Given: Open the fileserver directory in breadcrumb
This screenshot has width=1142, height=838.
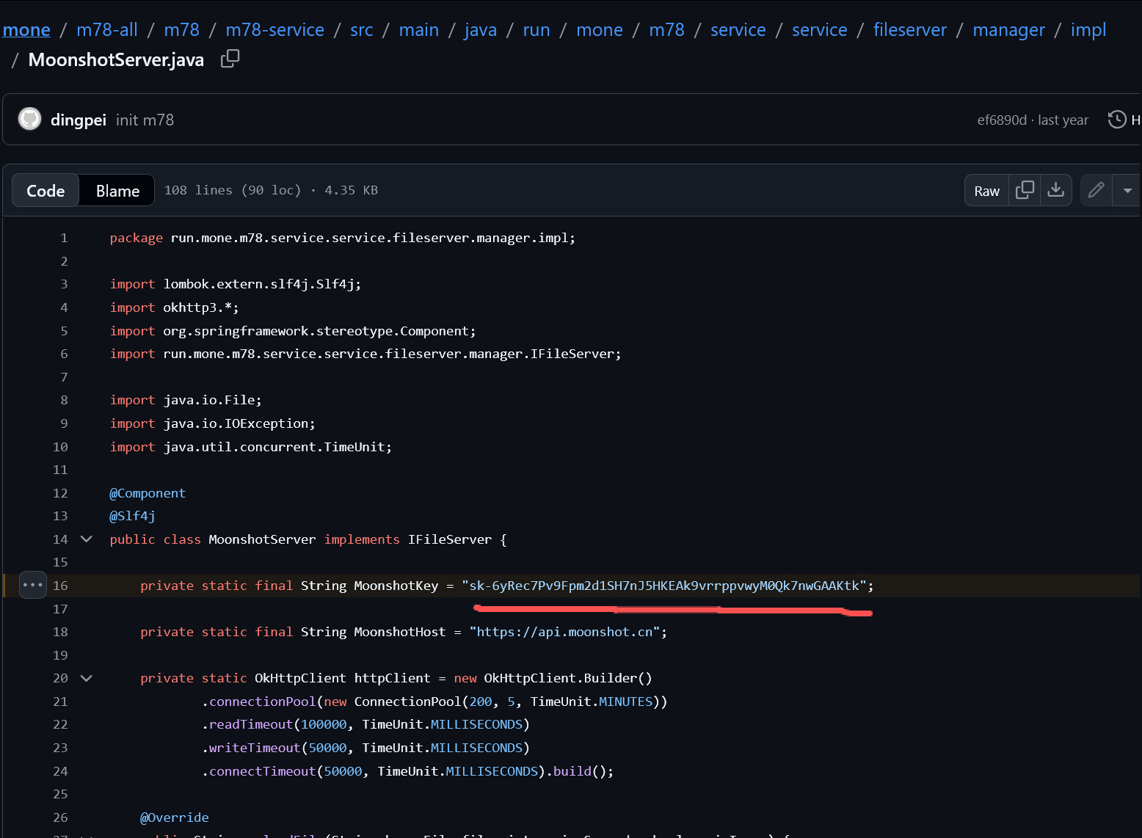Looking at the screenshot, I should [x=909, y=30].
